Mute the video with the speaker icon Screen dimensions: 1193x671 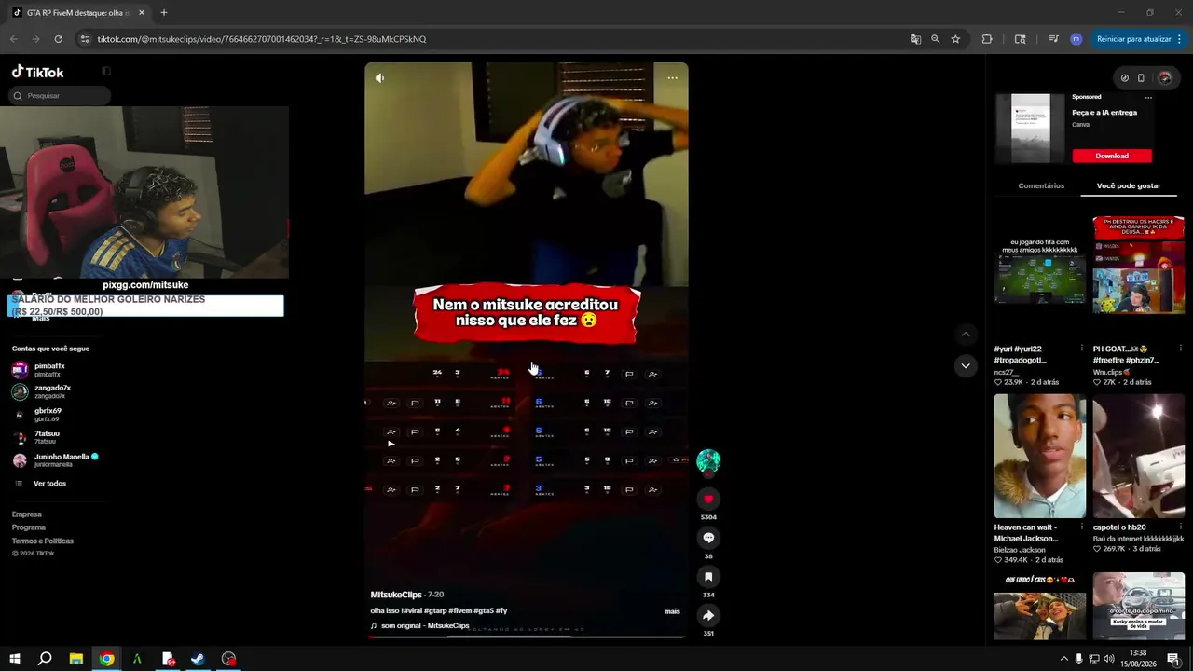click(x=379, y=78)
